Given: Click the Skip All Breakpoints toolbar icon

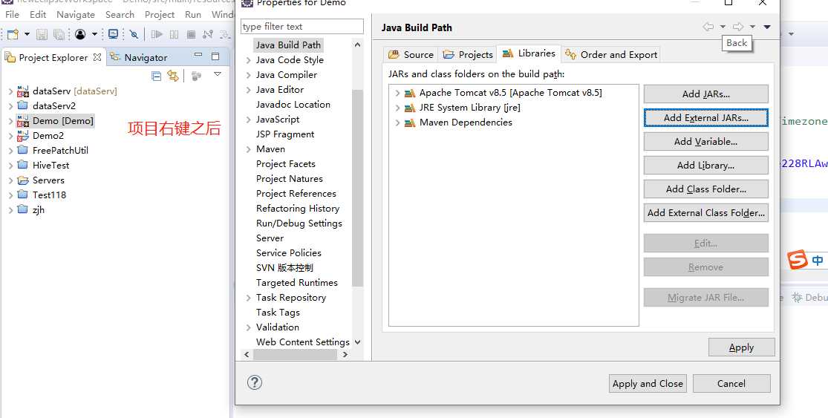Looking at the screenshot, I should click(134, 34).
